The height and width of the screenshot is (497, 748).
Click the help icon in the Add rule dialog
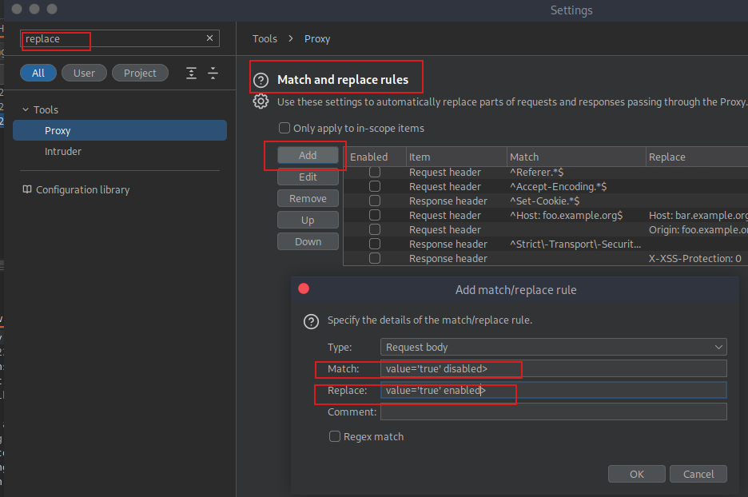312,321
